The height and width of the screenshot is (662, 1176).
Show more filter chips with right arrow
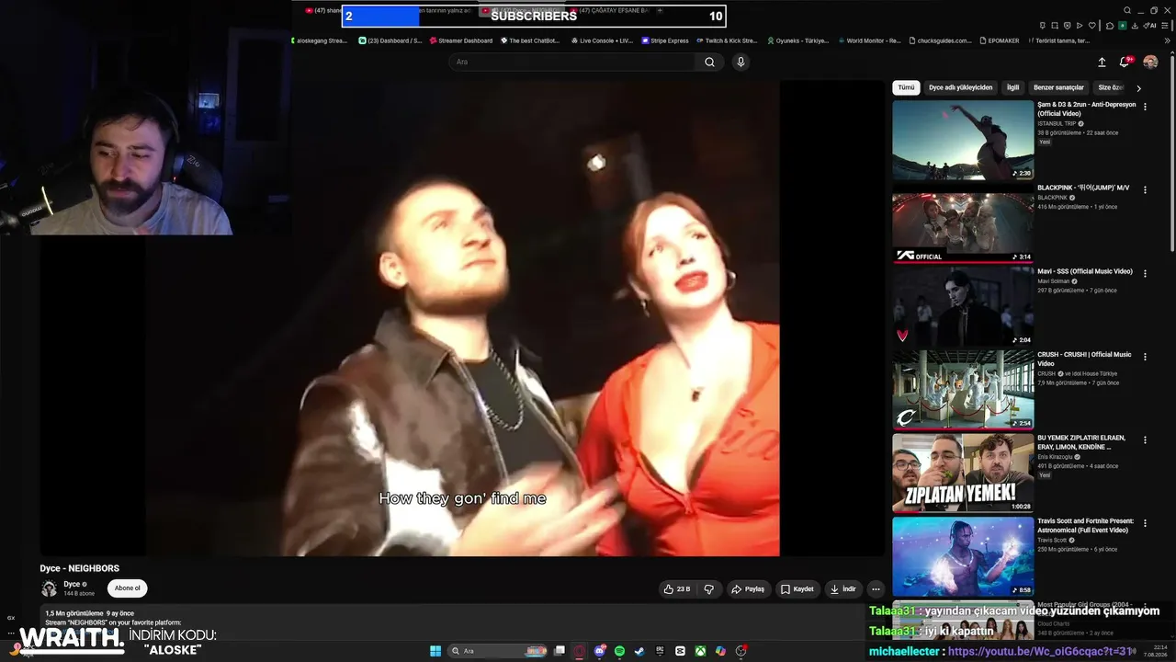[x=1138, y=88]
